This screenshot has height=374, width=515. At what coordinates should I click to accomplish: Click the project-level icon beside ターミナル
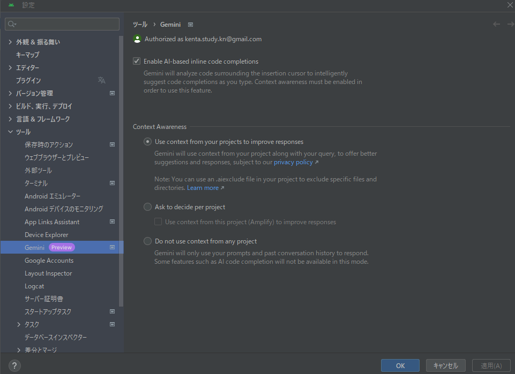(x=113, y=183)
